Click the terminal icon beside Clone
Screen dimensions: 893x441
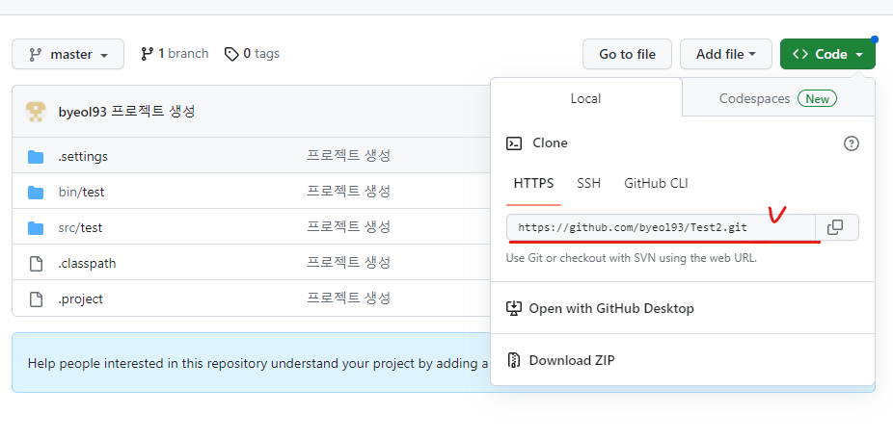coord(514,143)
